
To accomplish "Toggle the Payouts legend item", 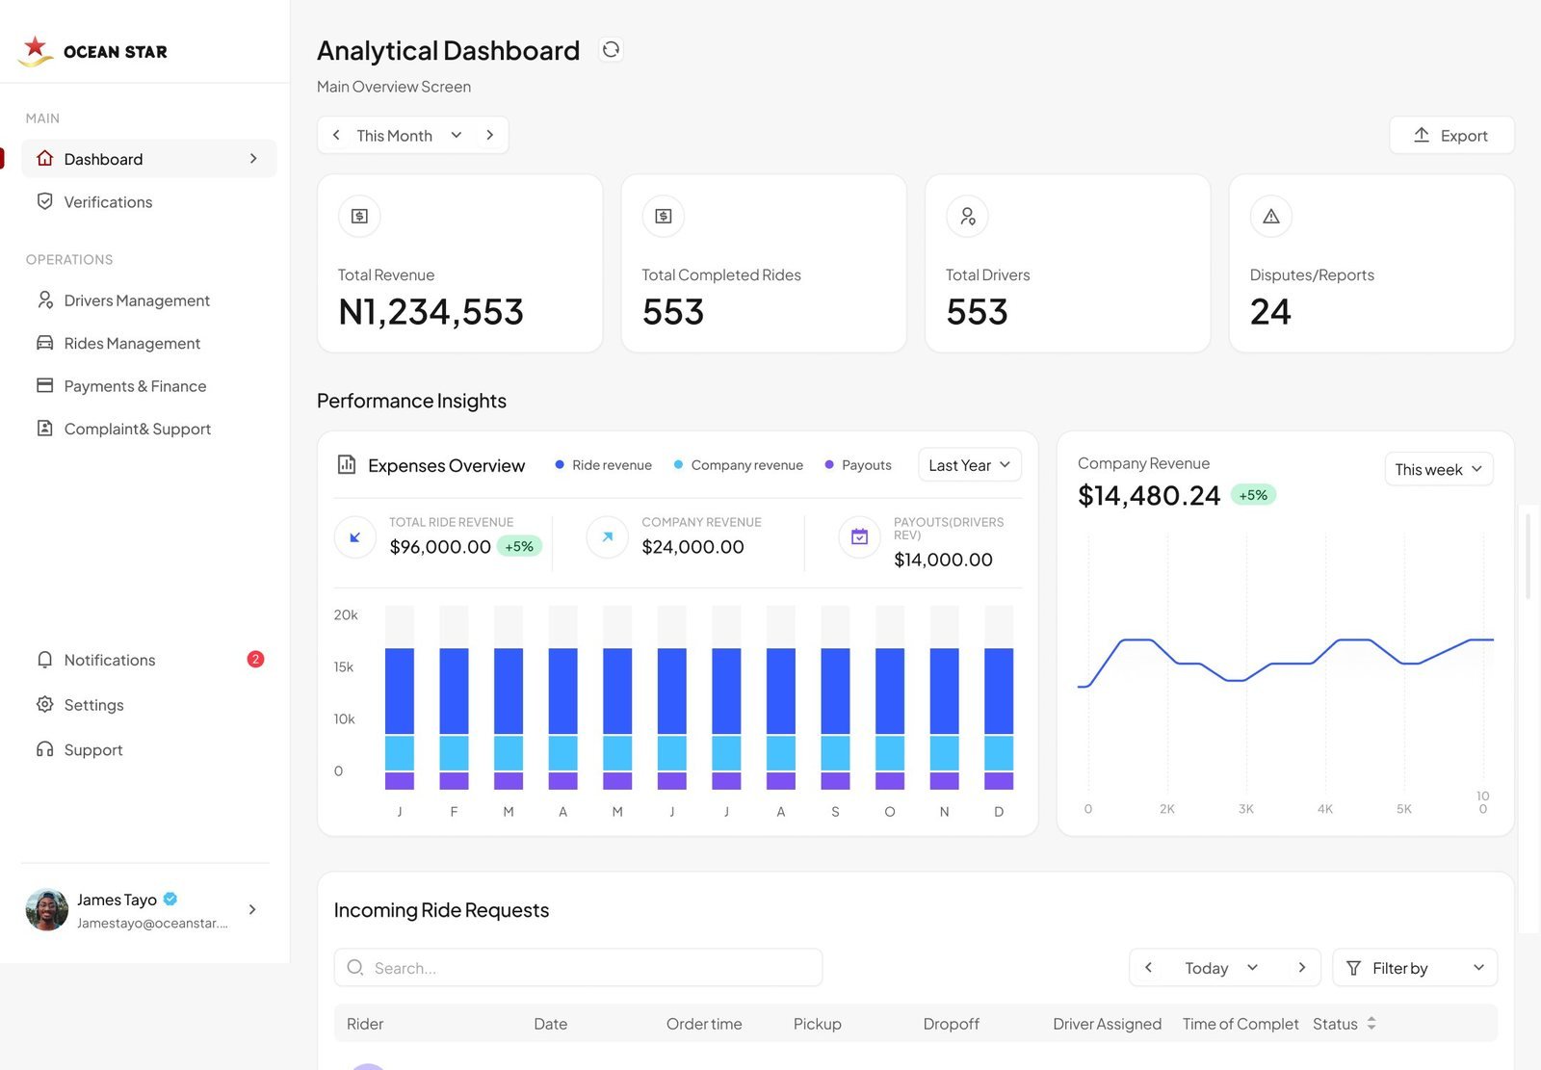I will (x=858, y=464).
